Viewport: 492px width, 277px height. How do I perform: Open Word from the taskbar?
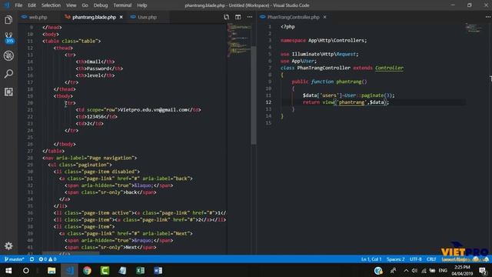click(x=158, y=270)
